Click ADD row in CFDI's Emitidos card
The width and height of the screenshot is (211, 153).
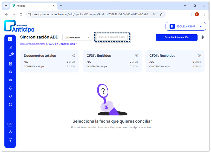[x=112, y=62]
